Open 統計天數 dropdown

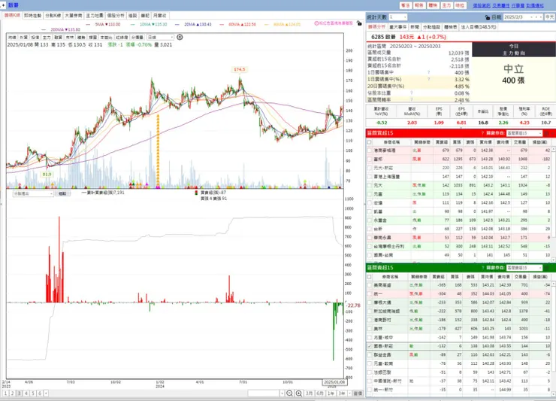[x=398, y=17]
